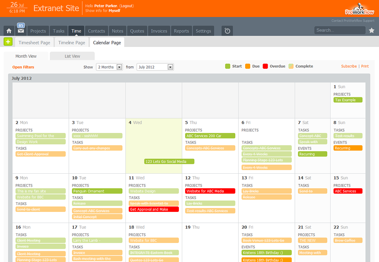Open the Settings tab
Image resolution: width=379 pixels, height=262 pixels.
203,31
